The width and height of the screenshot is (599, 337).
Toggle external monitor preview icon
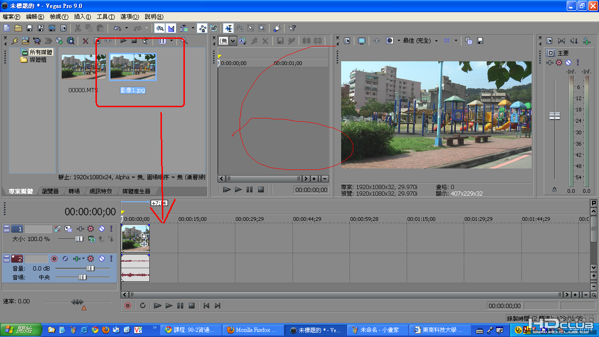(x=361, y=41)
